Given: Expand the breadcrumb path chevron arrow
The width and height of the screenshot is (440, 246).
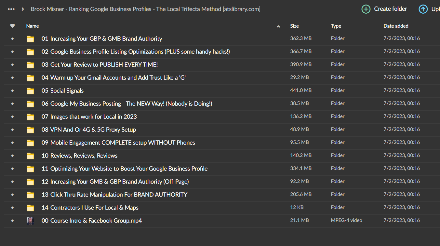Looking at the screenshot, I should click(23, 9).
